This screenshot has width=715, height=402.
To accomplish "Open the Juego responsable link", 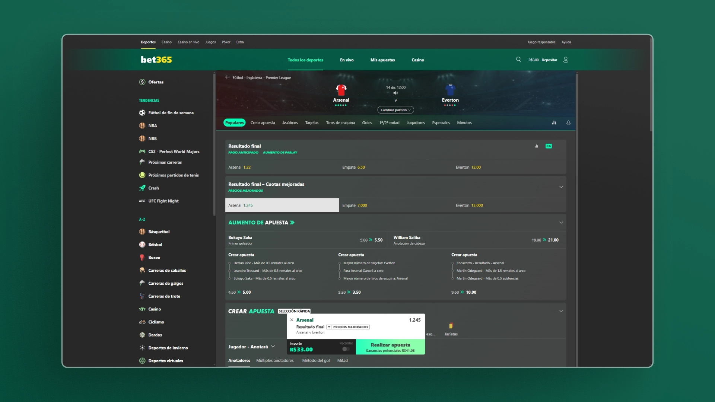I will click(x=541, y=42).
